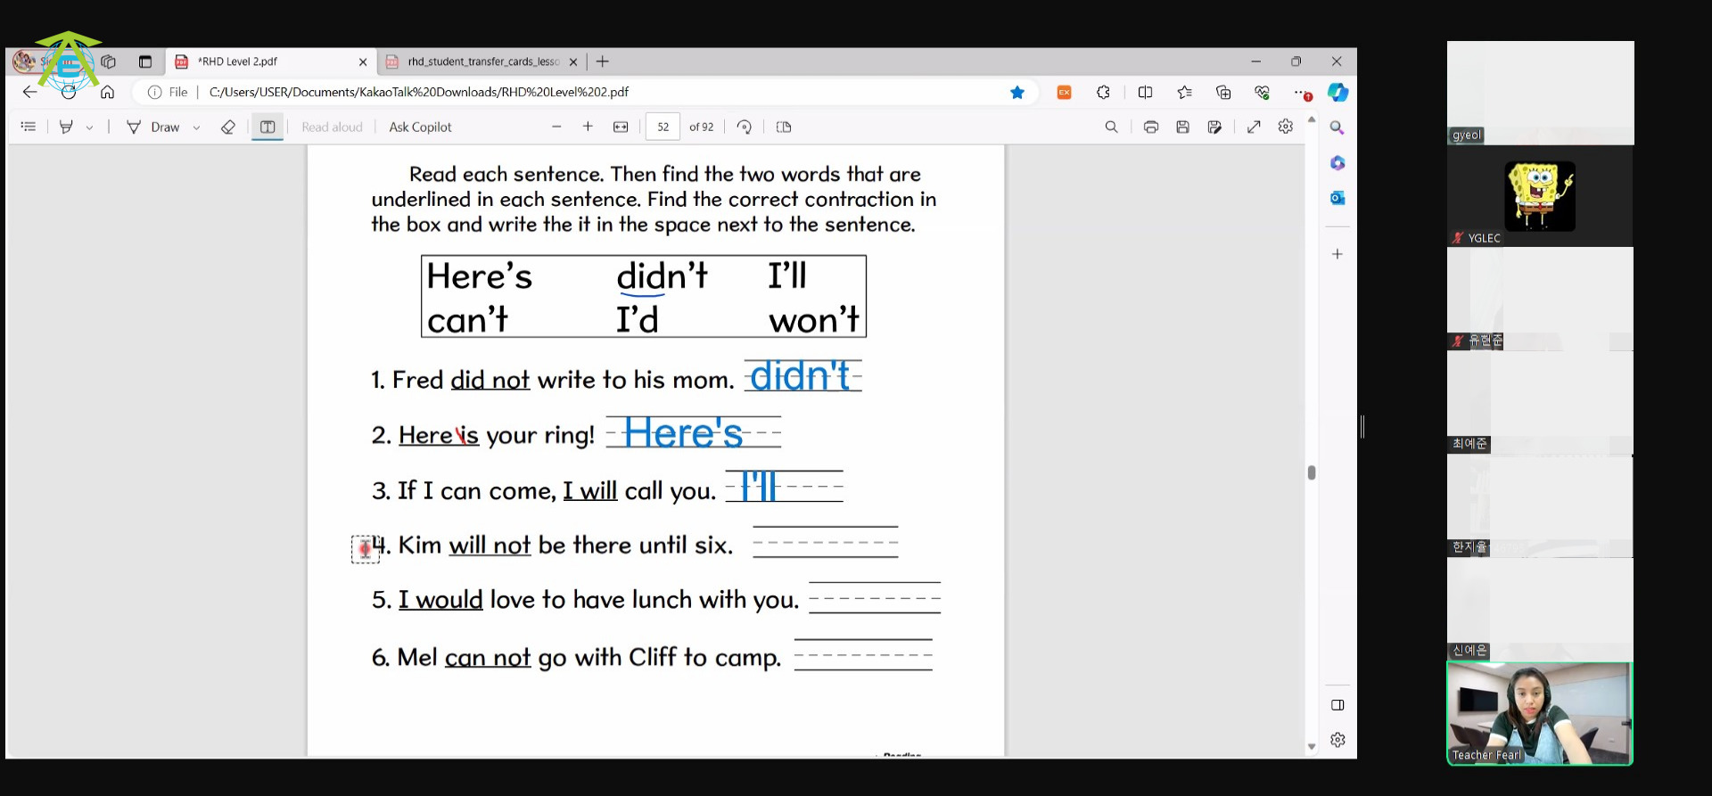
Task: Open the Copilot sidebar button
Action: (x=1337, y=92)
